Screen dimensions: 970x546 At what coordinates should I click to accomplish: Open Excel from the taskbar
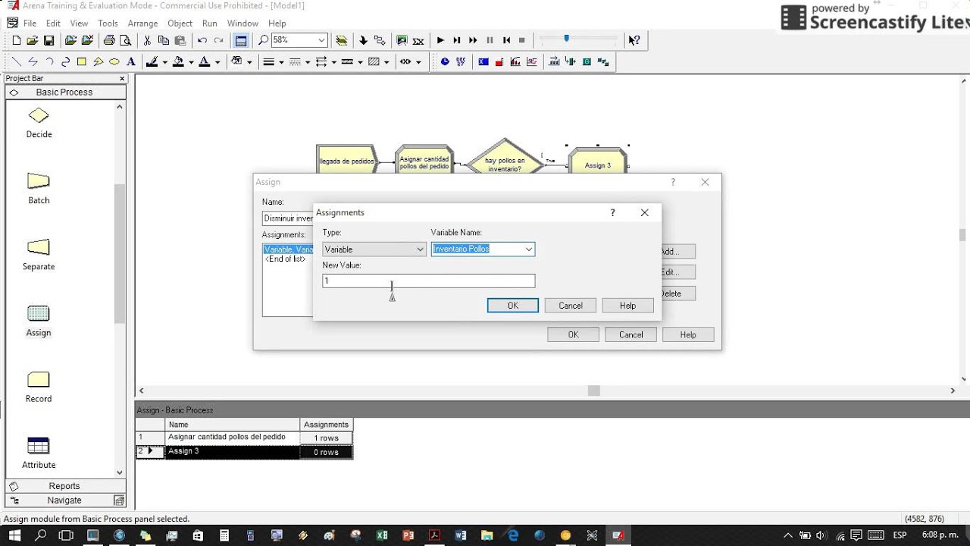(382, 535)
